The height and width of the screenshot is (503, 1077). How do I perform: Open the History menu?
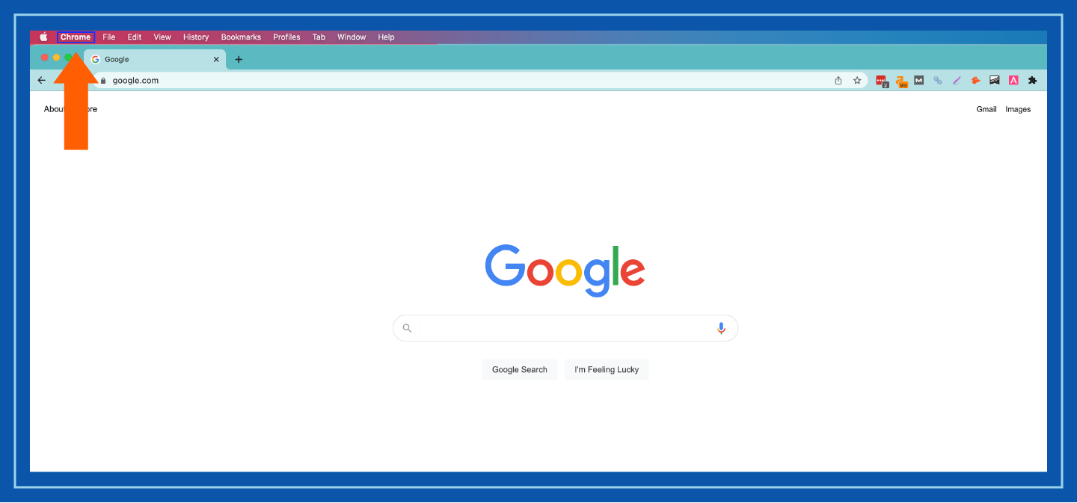click(x=195, y=37)
